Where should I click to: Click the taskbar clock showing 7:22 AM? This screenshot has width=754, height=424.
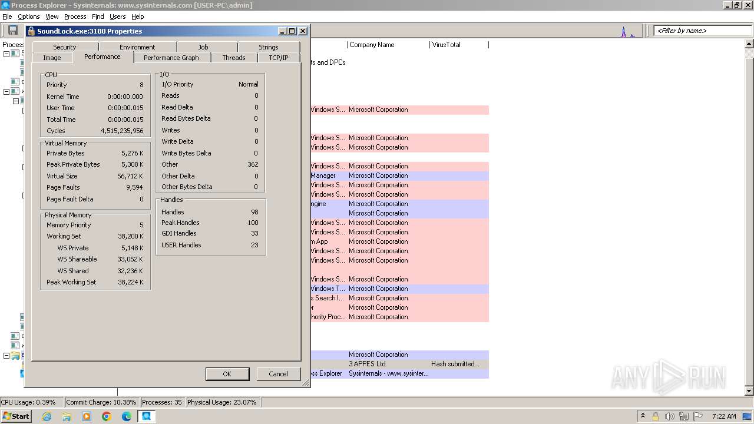(x=724, y=416)
